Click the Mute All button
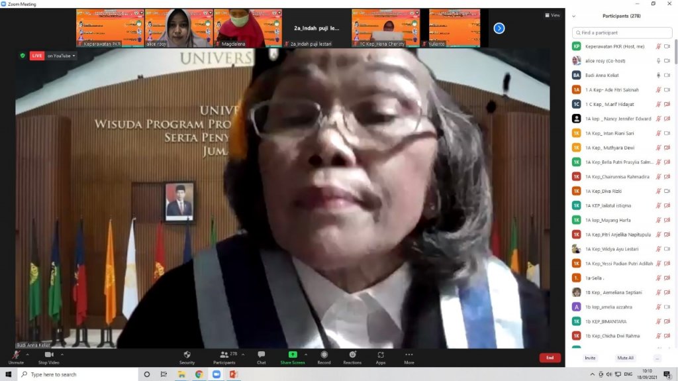678x381 pixels. pyautogui.click(x=625, y=358)
